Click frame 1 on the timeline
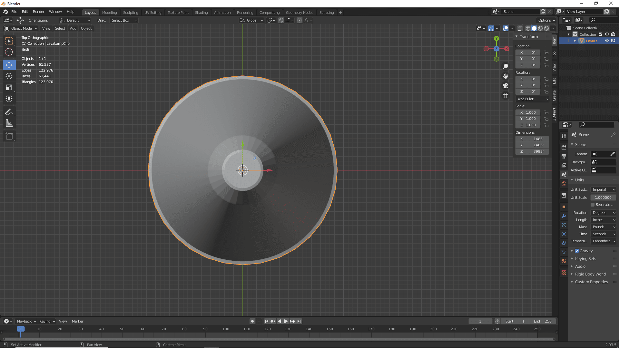Image resolution: width=619 pixels, height=348 pixels. pyautogui.click(x=20, y=328)
